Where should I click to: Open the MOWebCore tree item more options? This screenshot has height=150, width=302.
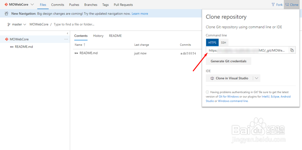tap(66, 39)
